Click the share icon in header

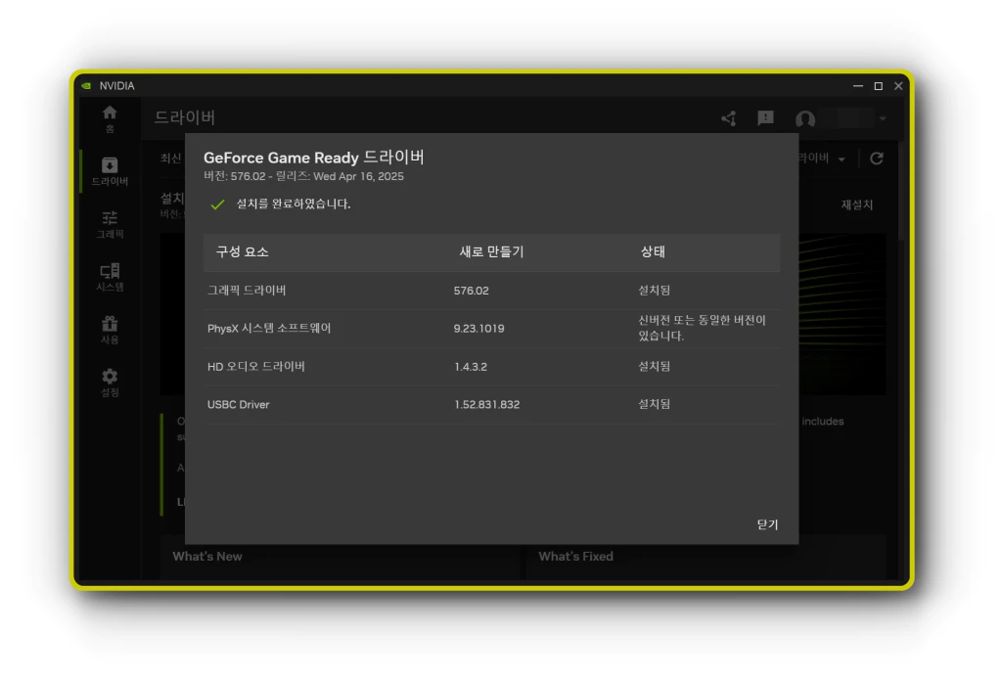coord(728,118)
